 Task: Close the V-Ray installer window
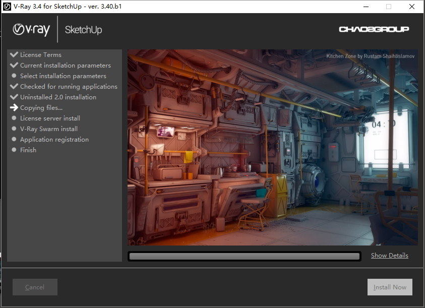click(x=411, y=7)
